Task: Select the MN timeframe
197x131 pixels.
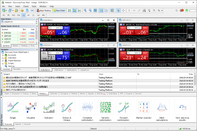Action: [x=43, y=15]
